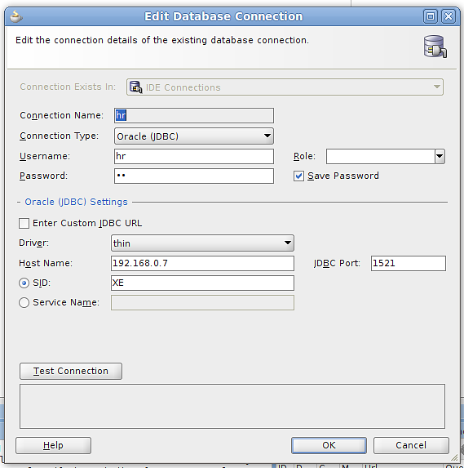
Task: Close the Edit Database Connection dialog
Action: point(449,16)
